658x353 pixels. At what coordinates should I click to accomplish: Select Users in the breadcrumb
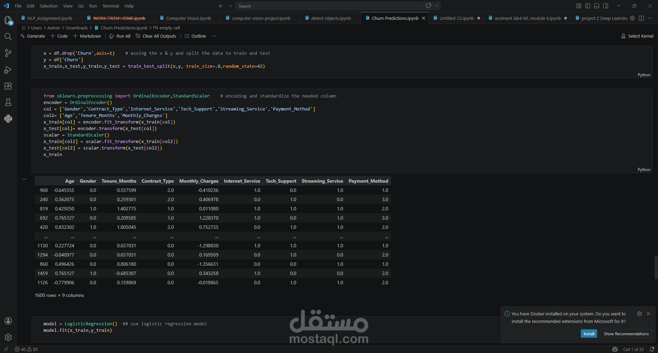tap(36, 28)
